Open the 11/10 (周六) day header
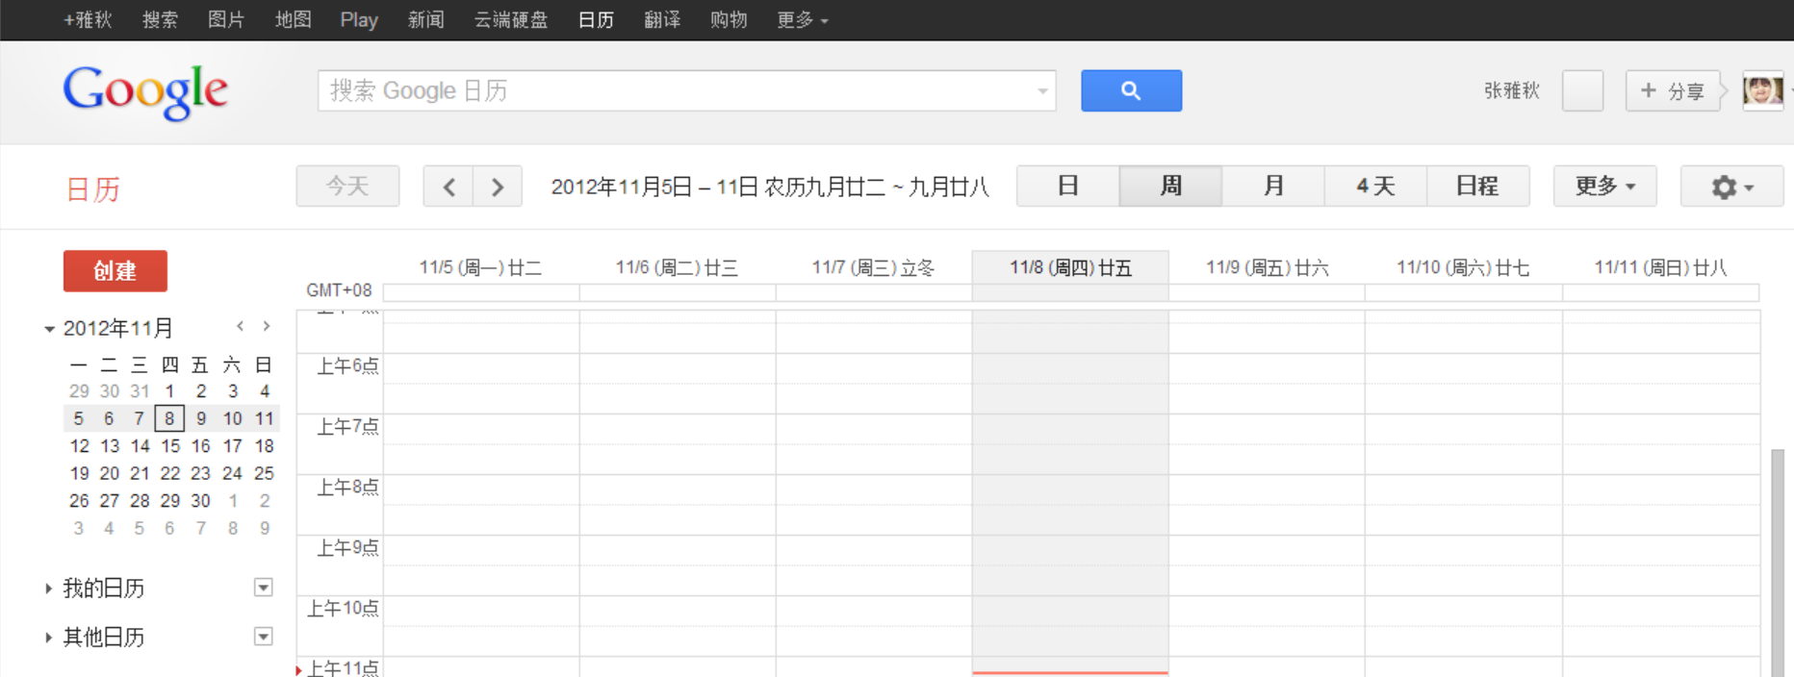 point(1463,267)
